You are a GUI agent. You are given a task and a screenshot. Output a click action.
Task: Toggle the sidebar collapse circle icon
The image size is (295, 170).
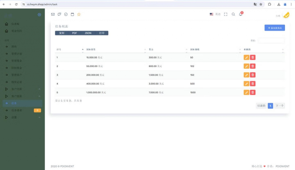pos(39,15)
